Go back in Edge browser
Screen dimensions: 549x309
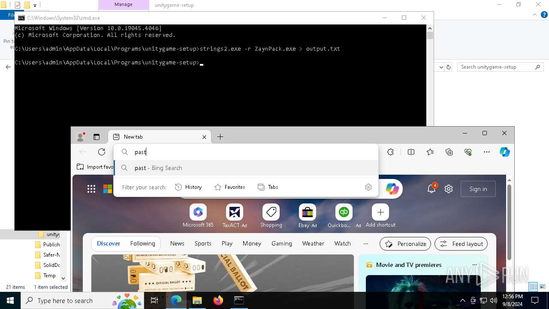83,152
